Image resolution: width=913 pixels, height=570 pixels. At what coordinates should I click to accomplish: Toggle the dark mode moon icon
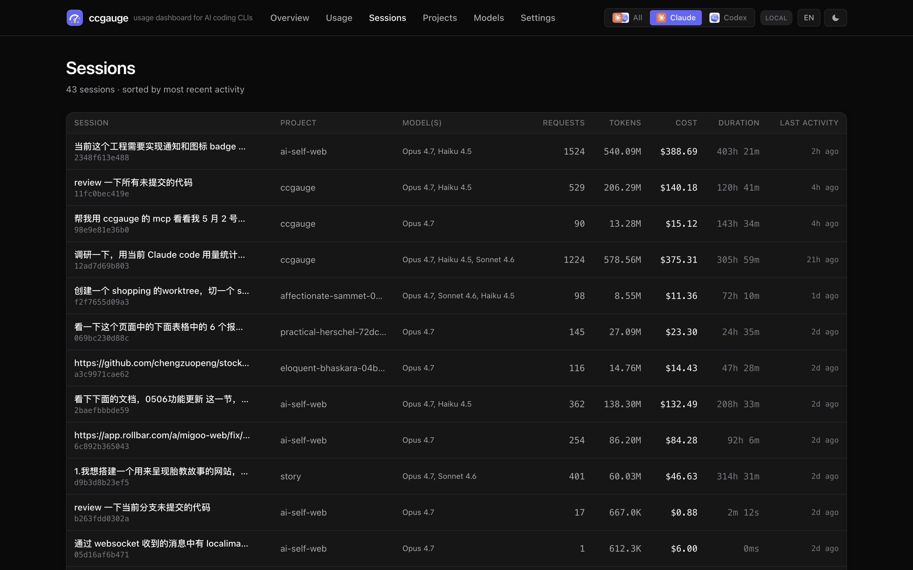click(835, 18)
